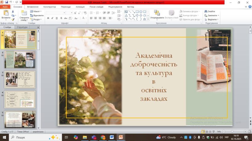Click the Paste (Вставити) icon
The image size is (252, 141).
pyautogui.click(x=6, y=13)
